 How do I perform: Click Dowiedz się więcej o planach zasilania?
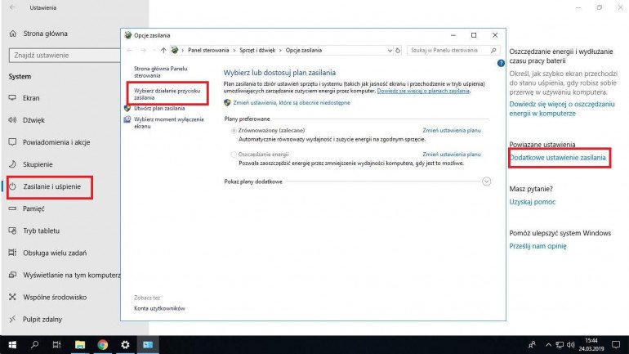coord(423,91)
